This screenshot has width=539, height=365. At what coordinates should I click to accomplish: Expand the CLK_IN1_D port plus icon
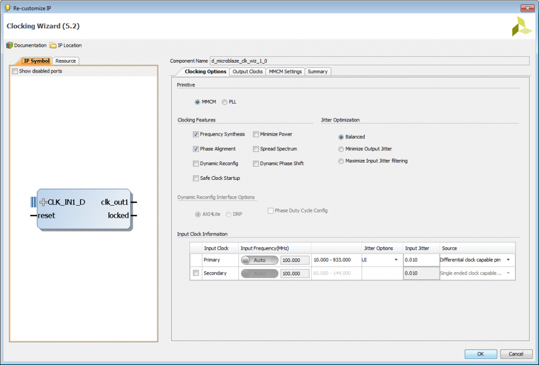[x=43, y=202]
